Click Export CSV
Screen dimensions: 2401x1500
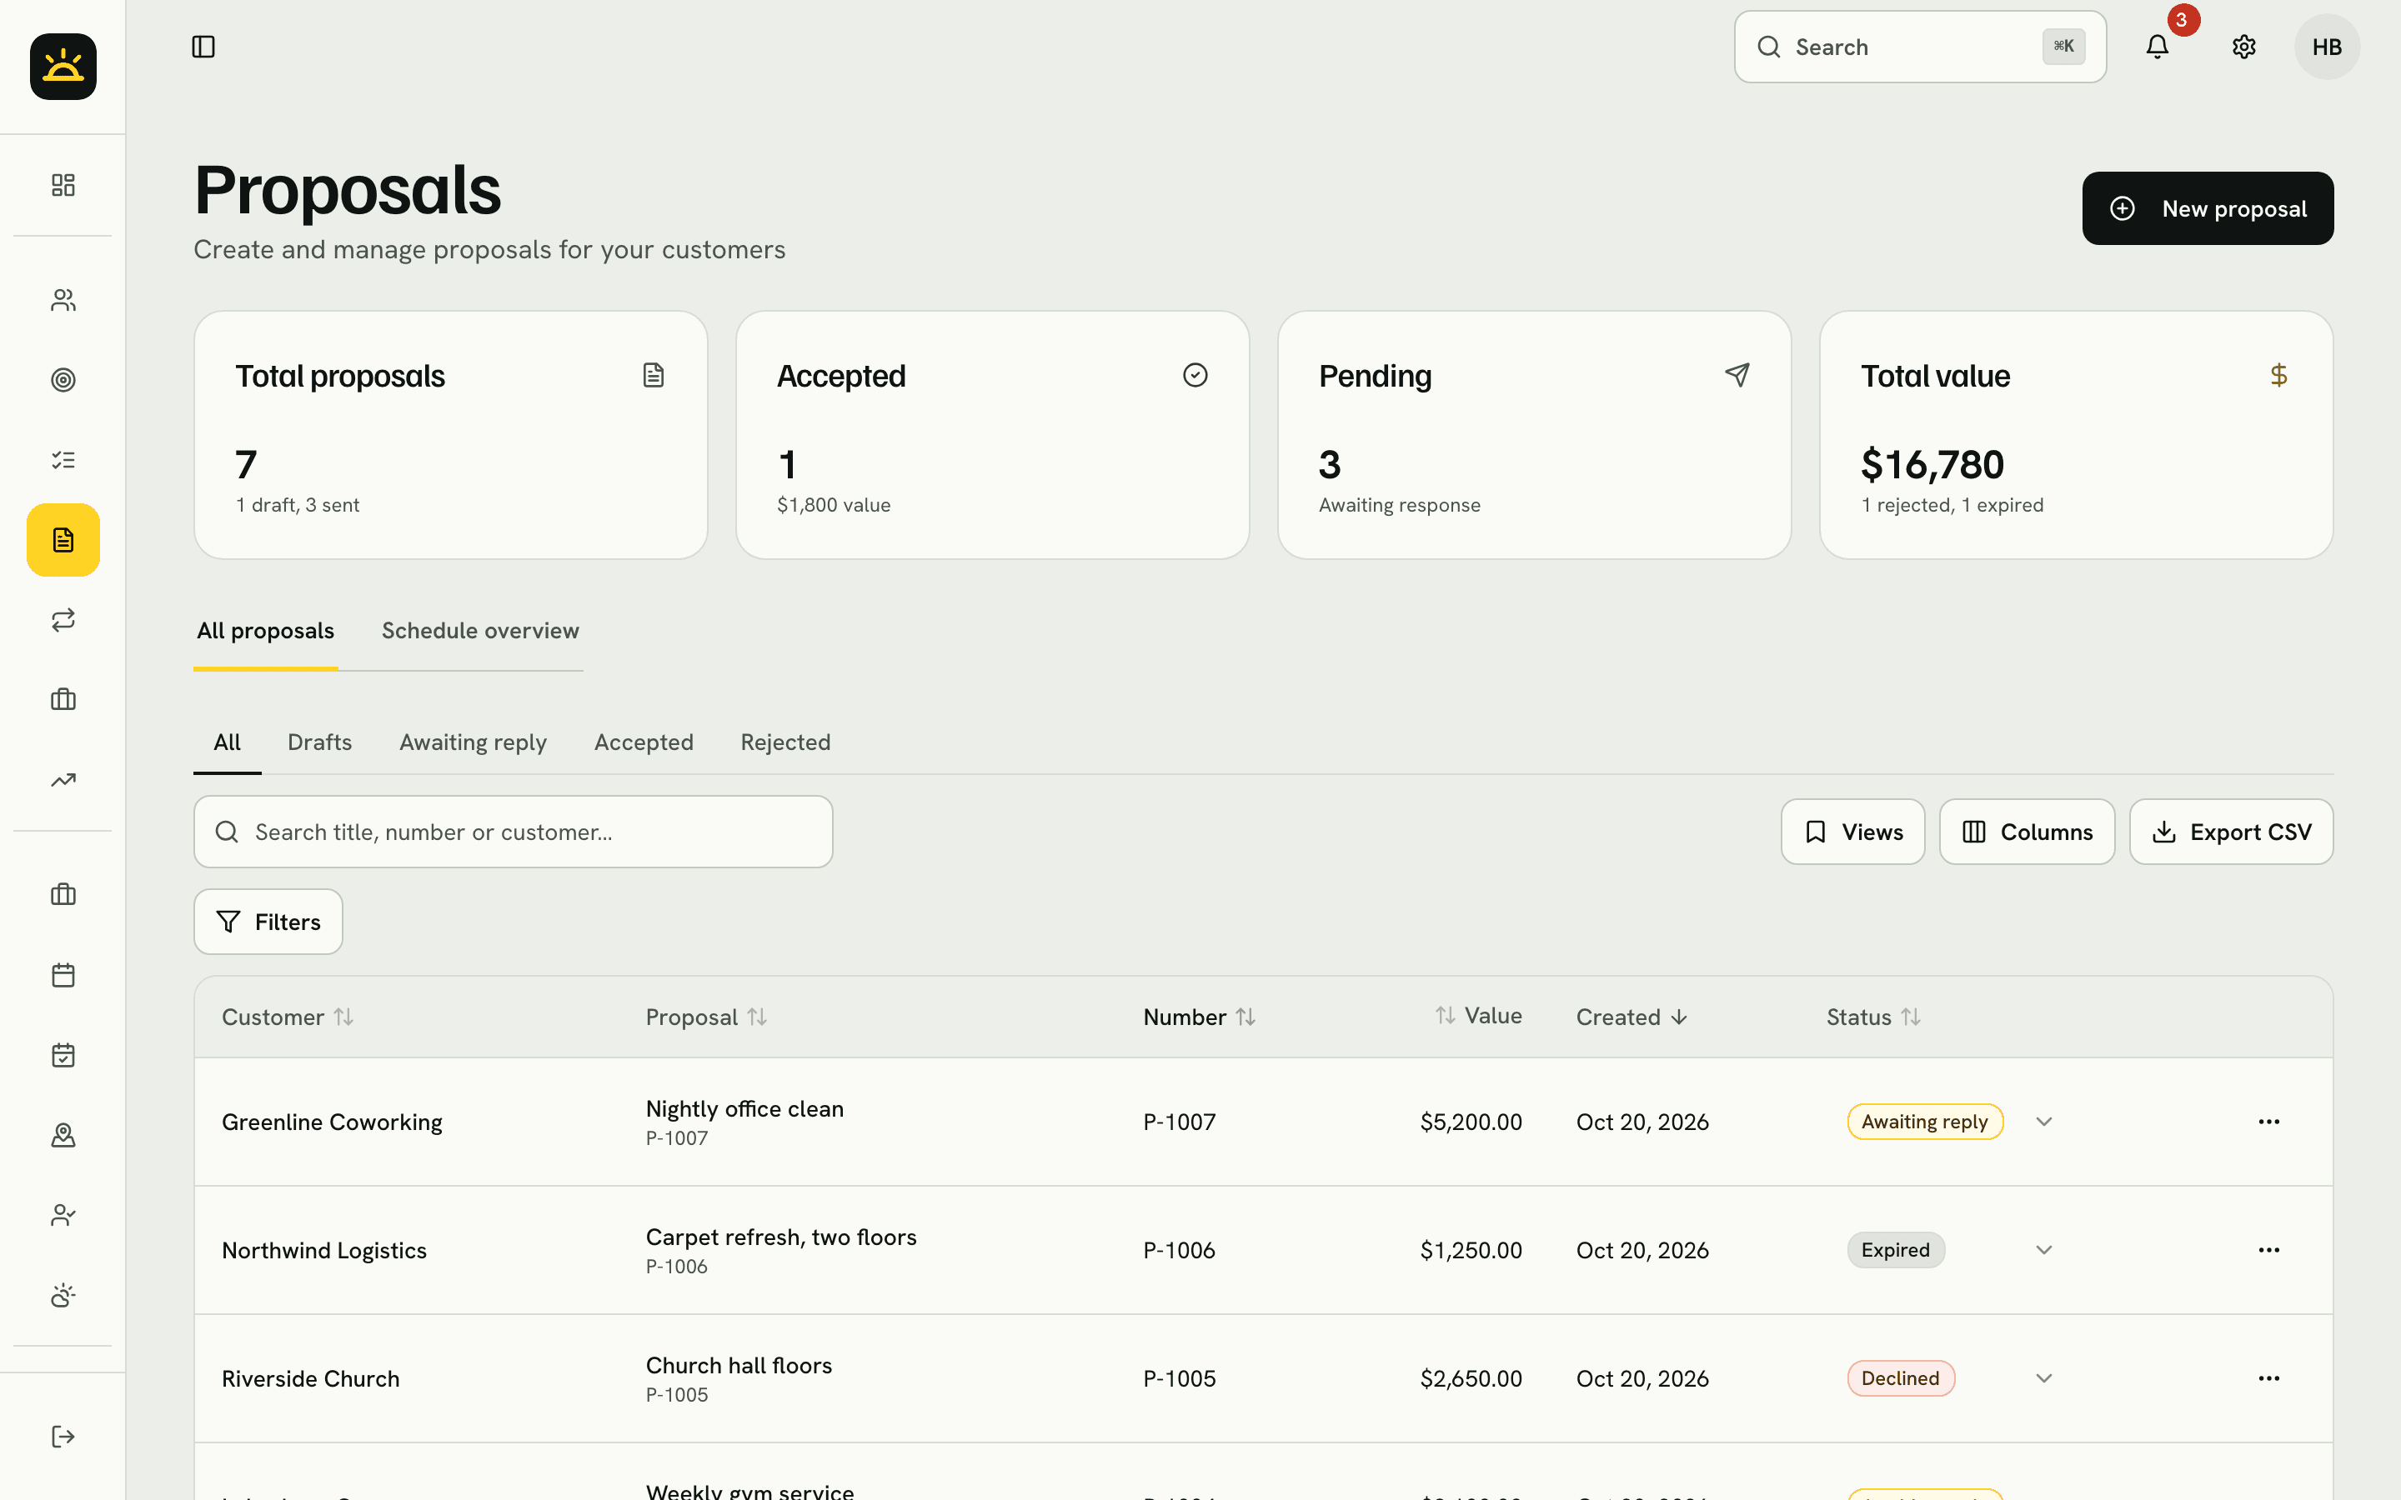[2231, 832]
